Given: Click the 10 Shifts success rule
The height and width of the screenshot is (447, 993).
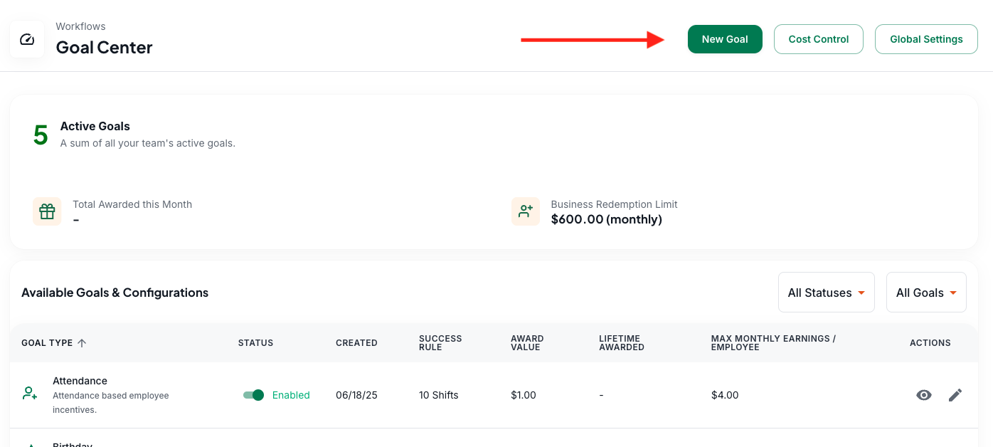Looking at the screenshot, I should point(439,395).
